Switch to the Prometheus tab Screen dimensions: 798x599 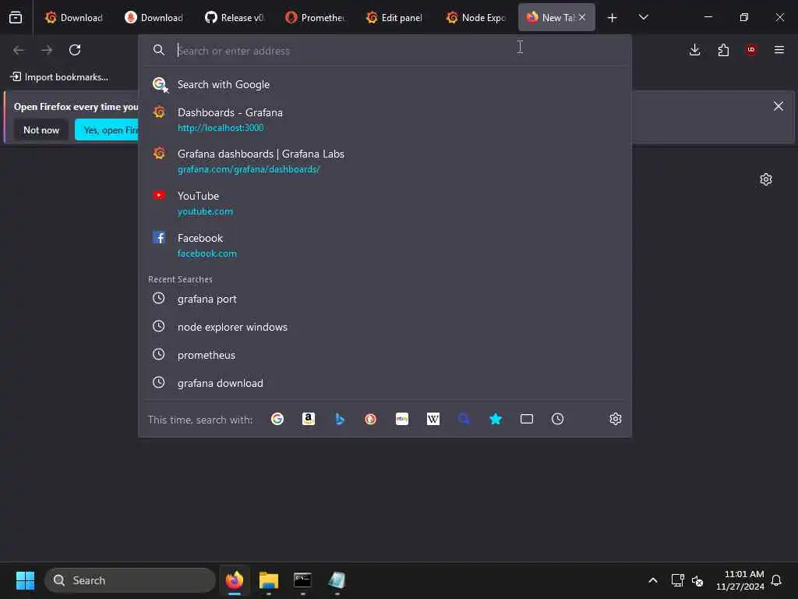point(315,17)
